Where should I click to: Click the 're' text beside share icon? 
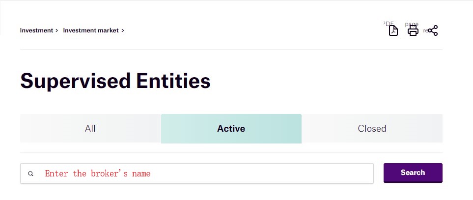(x=425, y=30)
